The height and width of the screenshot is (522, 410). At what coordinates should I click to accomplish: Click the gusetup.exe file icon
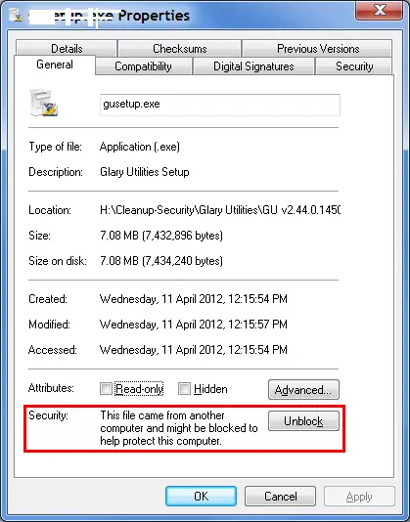pos(44,103)
